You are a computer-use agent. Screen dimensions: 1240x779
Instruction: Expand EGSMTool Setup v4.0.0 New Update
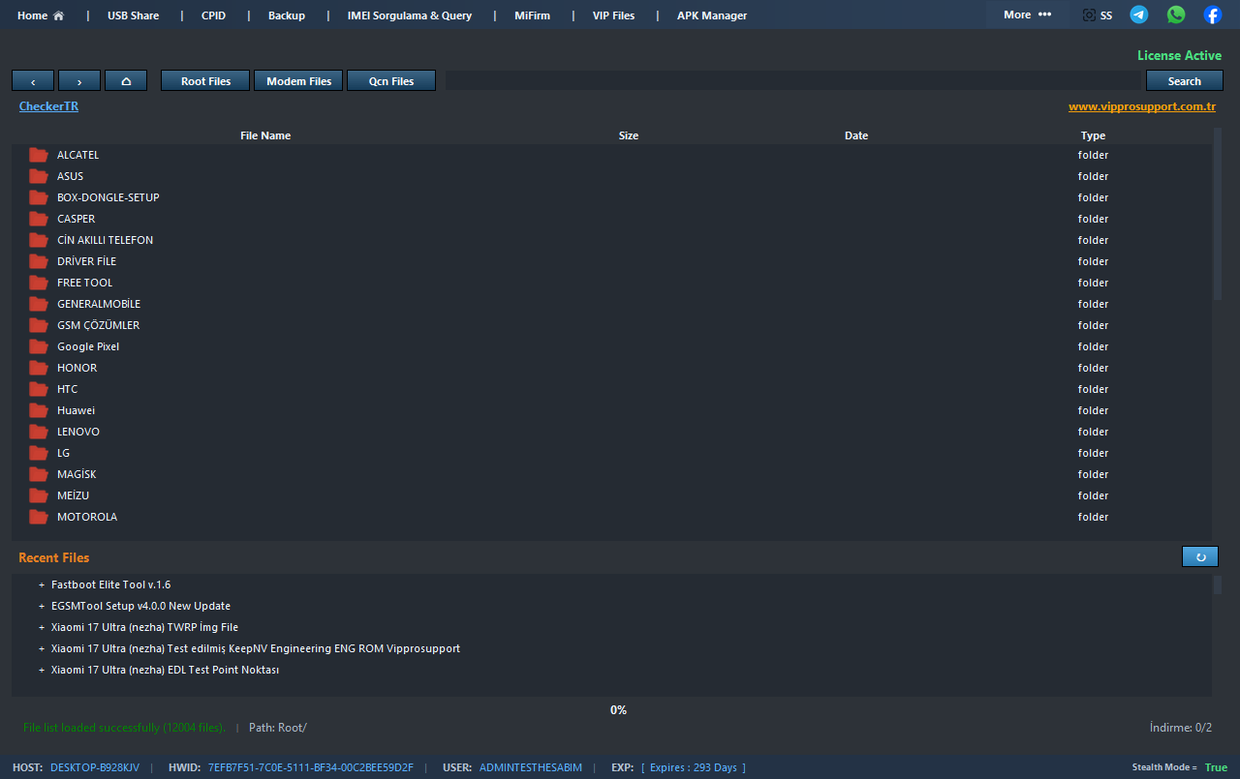click(42, 606)
